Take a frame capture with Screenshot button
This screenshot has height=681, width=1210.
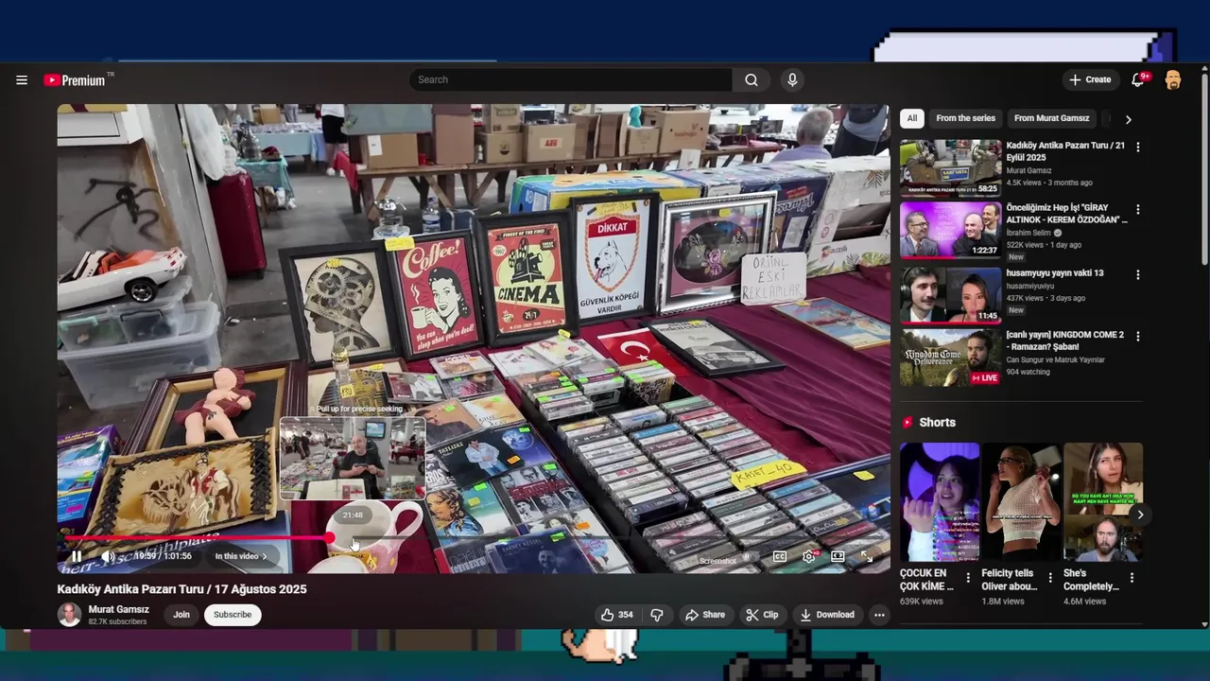click(x=717, y=561)
